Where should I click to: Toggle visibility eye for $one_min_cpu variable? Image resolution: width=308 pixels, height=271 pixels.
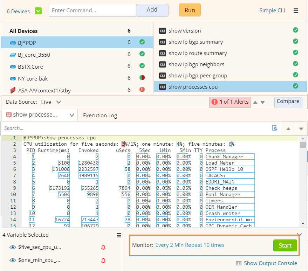[x=13, y=260]
